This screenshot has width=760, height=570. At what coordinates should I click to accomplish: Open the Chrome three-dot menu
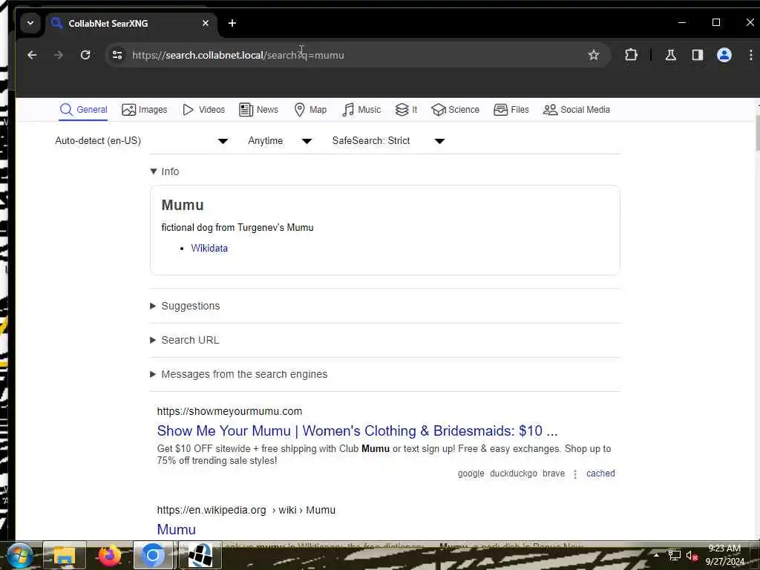click(x=751, y=55)
